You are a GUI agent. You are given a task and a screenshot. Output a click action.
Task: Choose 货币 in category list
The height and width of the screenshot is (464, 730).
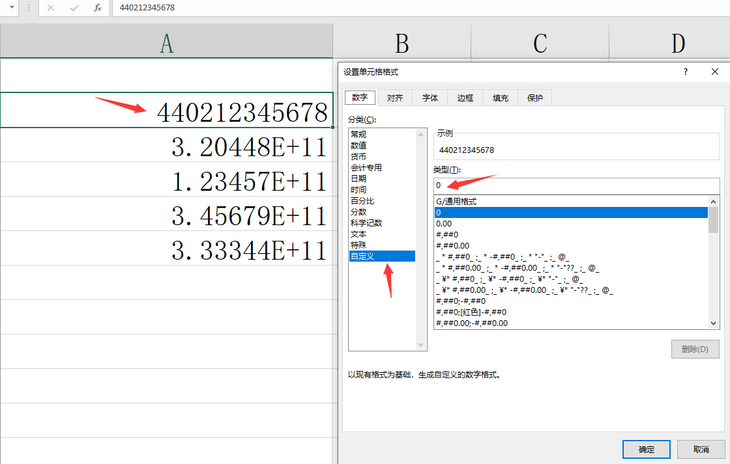(x=382, y=157)
